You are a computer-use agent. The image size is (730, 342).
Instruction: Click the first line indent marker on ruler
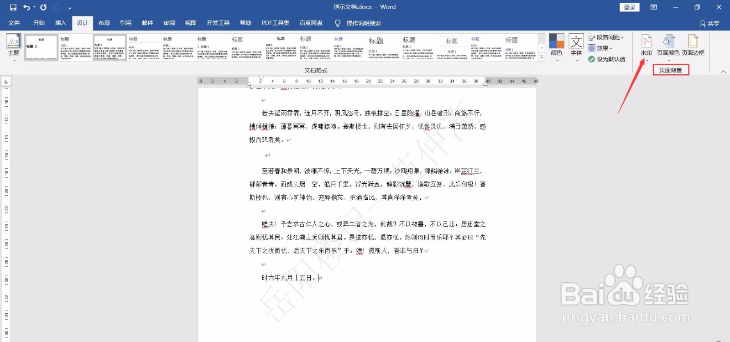tap(261, 78)
